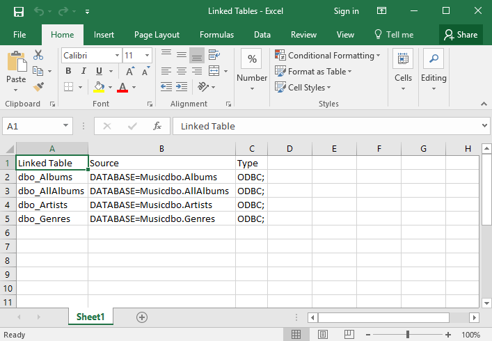Toggle underline formatting
Viewport: 492px width, 341px height.
99,71
